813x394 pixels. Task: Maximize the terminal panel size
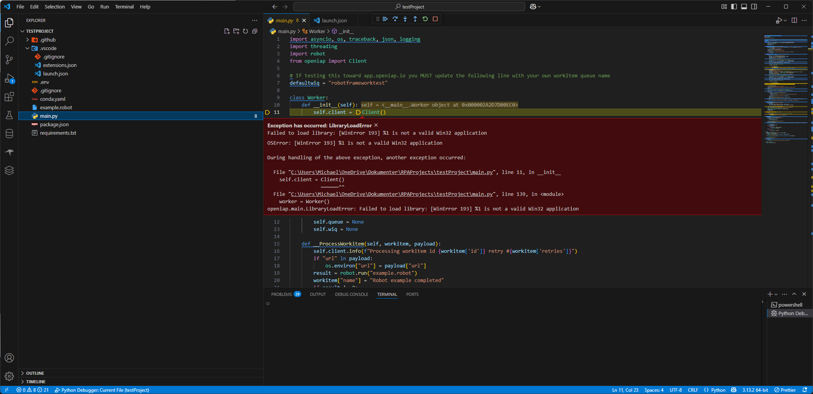(x=794, y=294)
